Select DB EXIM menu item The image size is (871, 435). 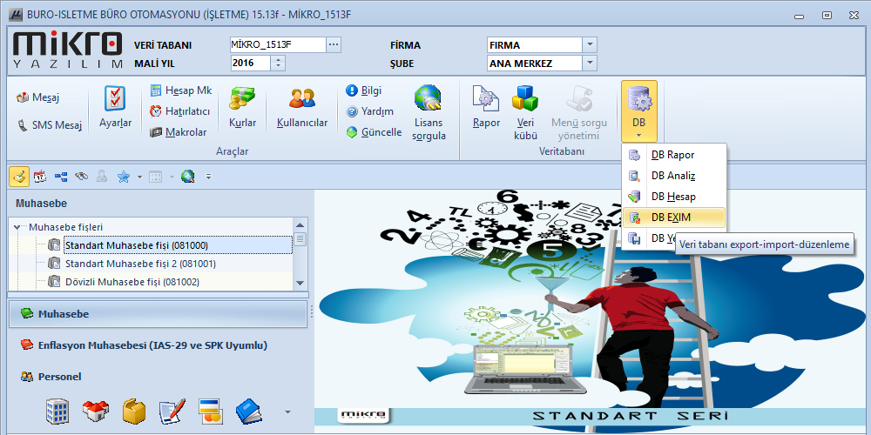tap(674, 217)
